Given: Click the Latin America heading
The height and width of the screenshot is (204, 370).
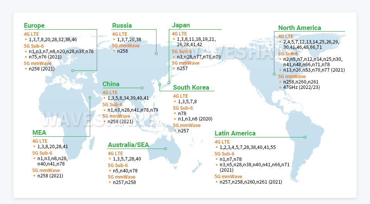Looking at the screenshot, I should pos(235,133).
